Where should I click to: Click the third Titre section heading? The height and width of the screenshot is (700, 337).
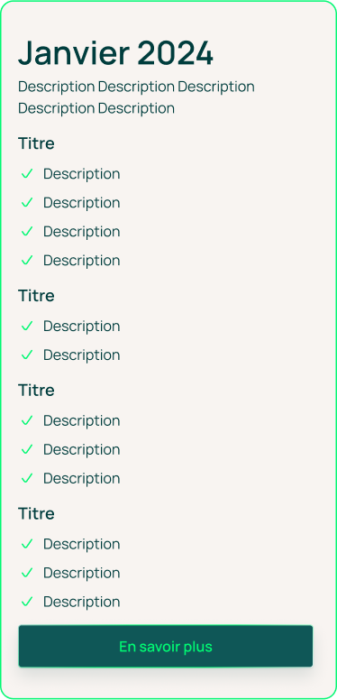tap(36, 391)
